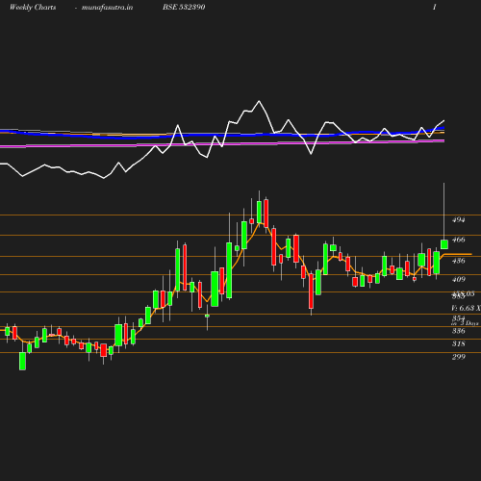Click the white indicator line's highest peak
This screenshot has height=481, width=481.
pos(259,101)
